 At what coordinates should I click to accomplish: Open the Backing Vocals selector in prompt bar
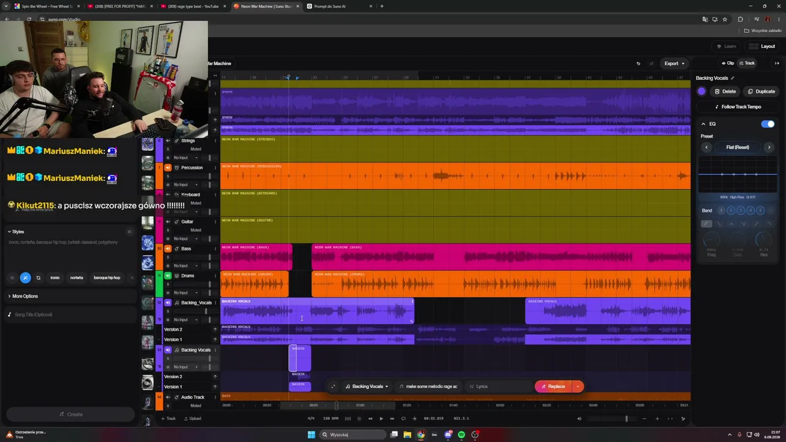367,387
